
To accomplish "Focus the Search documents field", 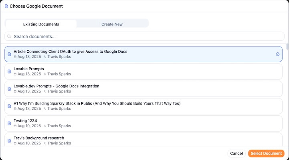I will [144, 36].
